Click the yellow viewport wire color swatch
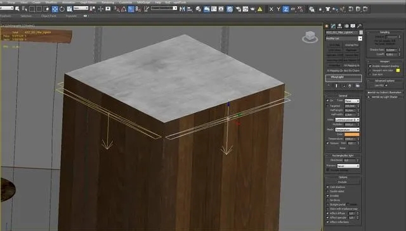Image resolution: width=406 pixels, height=231 pixels. (x=398, y=70)
